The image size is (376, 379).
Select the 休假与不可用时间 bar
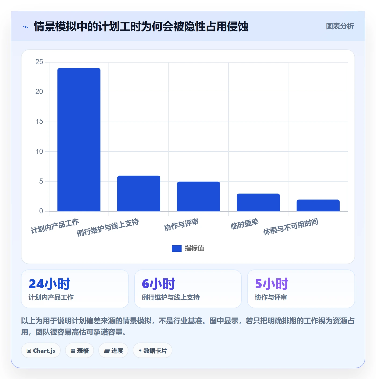318,205
